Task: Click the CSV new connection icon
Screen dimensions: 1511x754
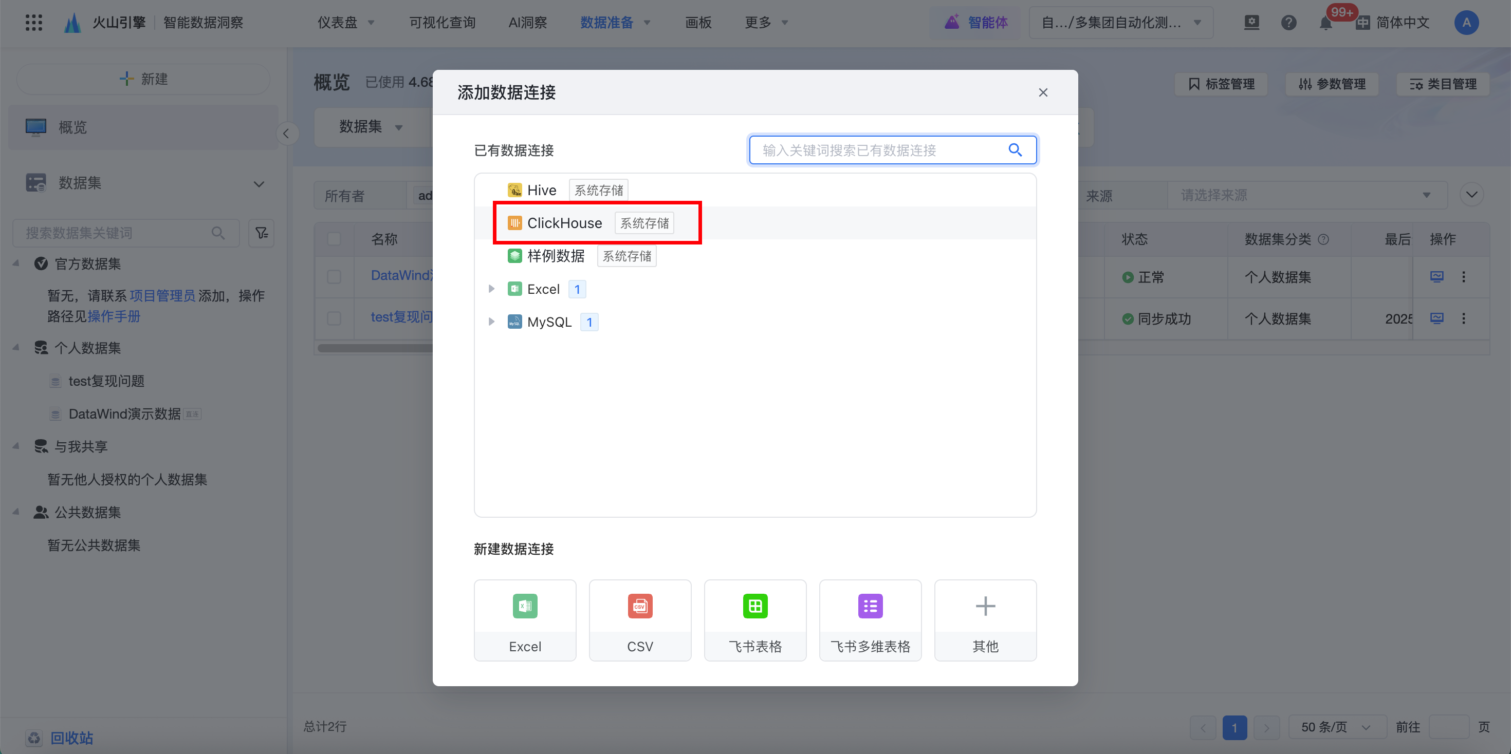Action: pyautogui.click(x=639, y=606)
